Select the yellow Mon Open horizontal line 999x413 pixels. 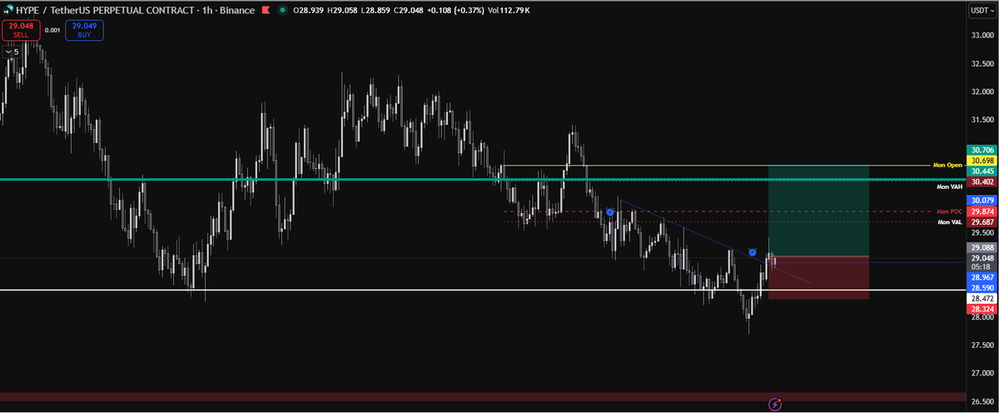[716, 166]
